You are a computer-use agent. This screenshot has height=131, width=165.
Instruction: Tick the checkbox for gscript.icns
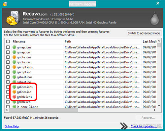pos(8,67)
